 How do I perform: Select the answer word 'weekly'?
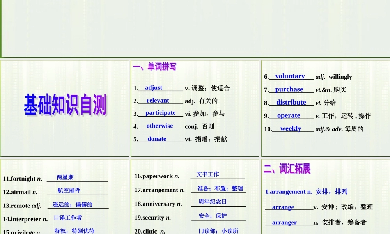[291, 129]
